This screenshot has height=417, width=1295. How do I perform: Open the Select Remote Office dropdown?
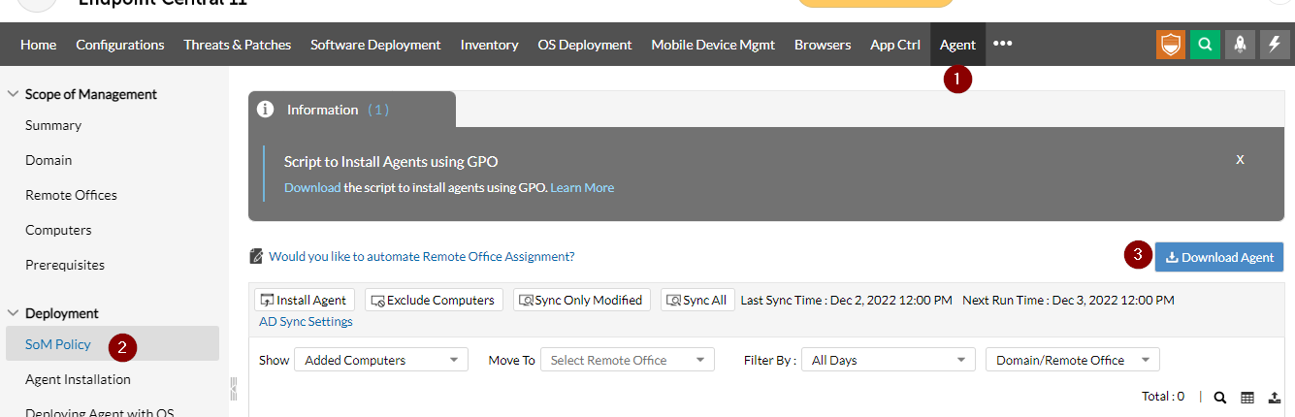click(628, 360)
